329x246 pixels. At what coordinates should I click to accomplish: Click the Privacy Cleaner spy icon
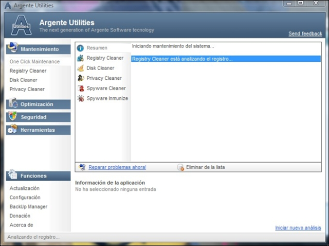click(81, 78)
